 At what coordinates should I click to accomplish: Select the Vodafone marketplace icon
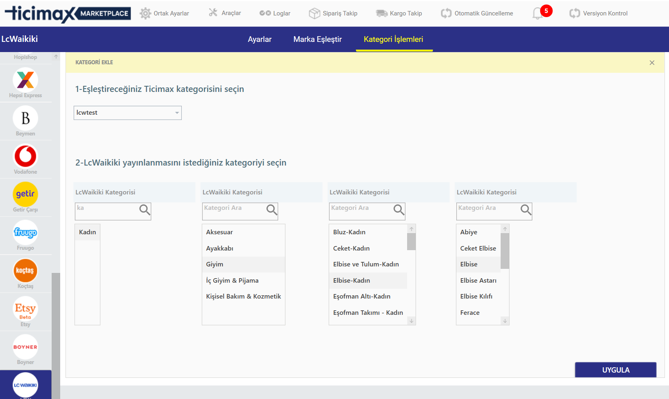[25, 156]
